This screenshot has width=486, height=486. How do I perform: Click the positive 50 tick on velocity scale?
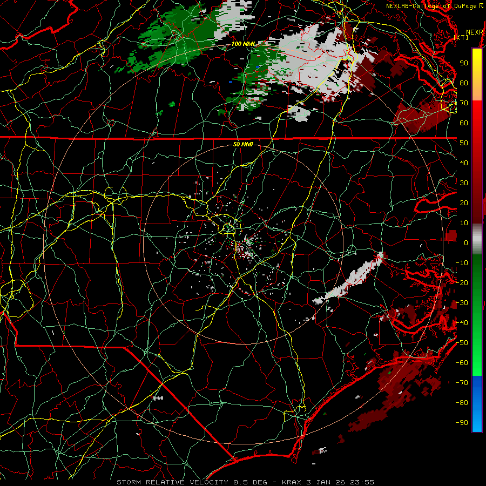(464, 143)
